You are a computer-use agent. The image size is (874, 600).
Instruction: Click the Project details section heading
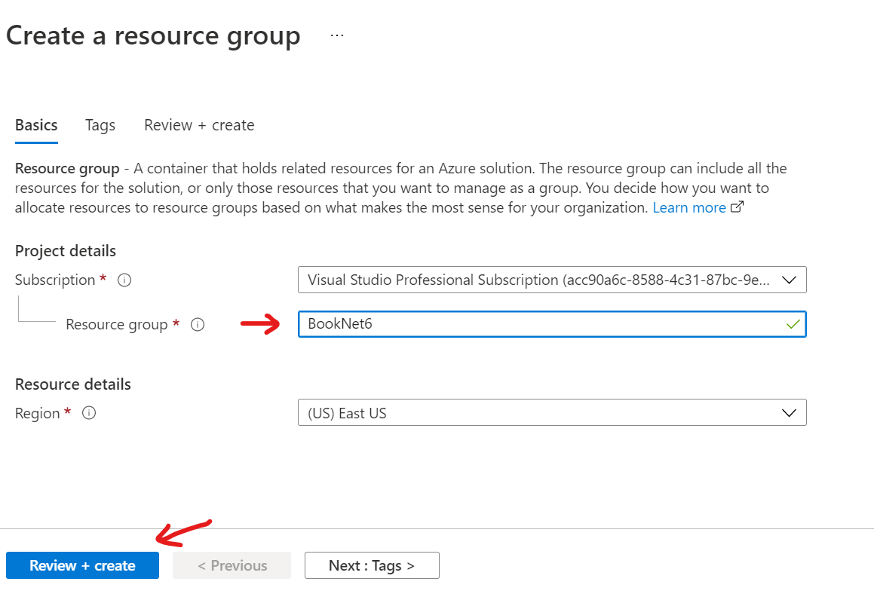[x=65, y=251]
